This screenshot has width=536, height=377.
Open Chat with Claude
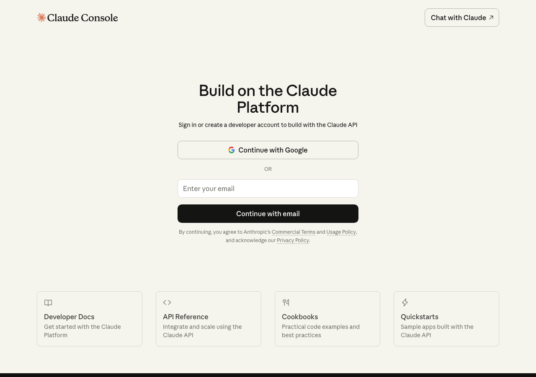tap(459, 18)
